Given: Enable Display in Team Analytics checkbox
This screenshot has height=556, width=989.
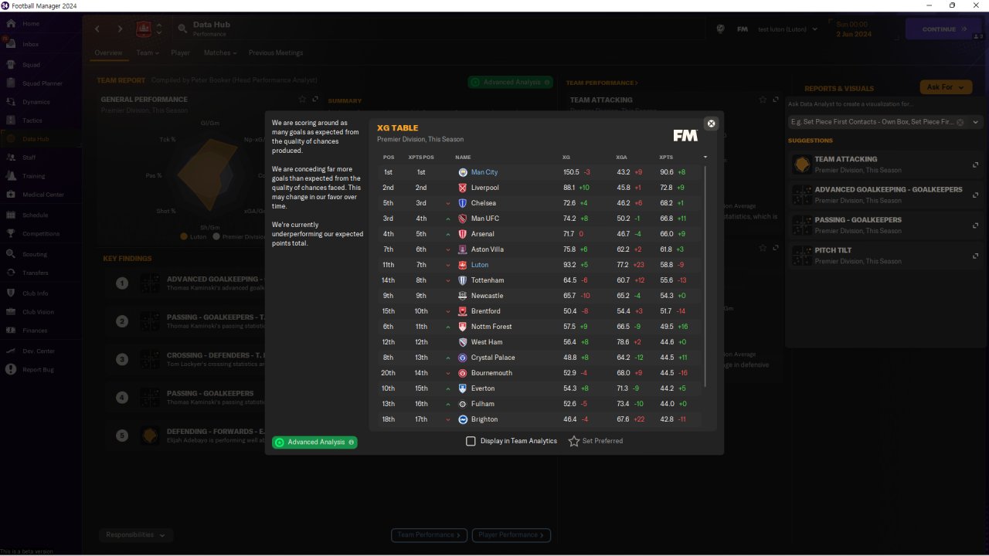Looking at the screenshot, I should (x=471, y=441).
